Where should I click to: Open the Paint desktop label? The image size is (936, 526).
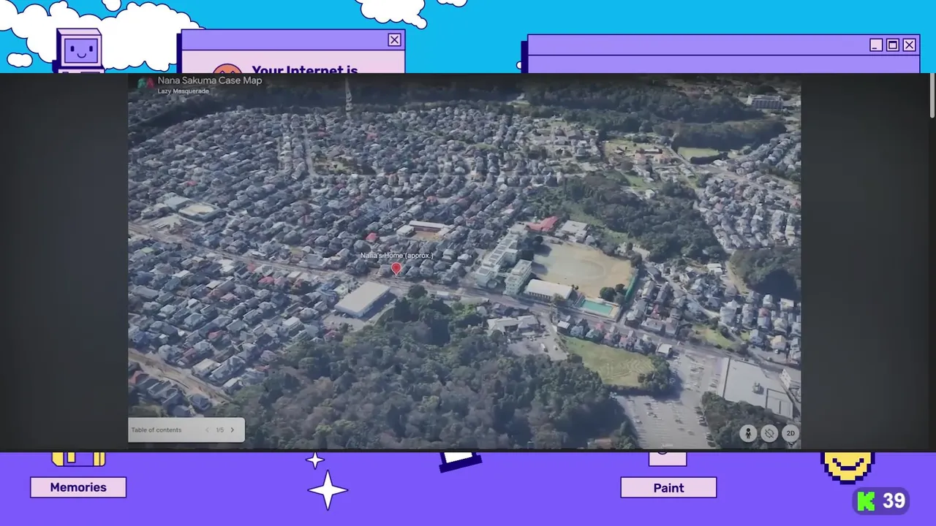(668, 488)
